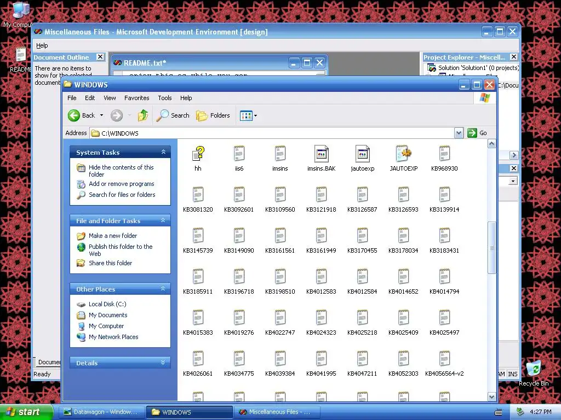Collapse the System Tasks panel
The height and width of the screenshot is (420, 561).
click(x=163, y=152)
